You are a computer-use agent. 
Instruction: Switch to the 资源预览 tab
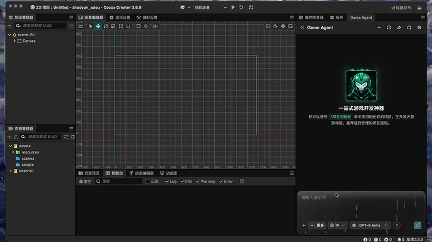tap(89, 173)
